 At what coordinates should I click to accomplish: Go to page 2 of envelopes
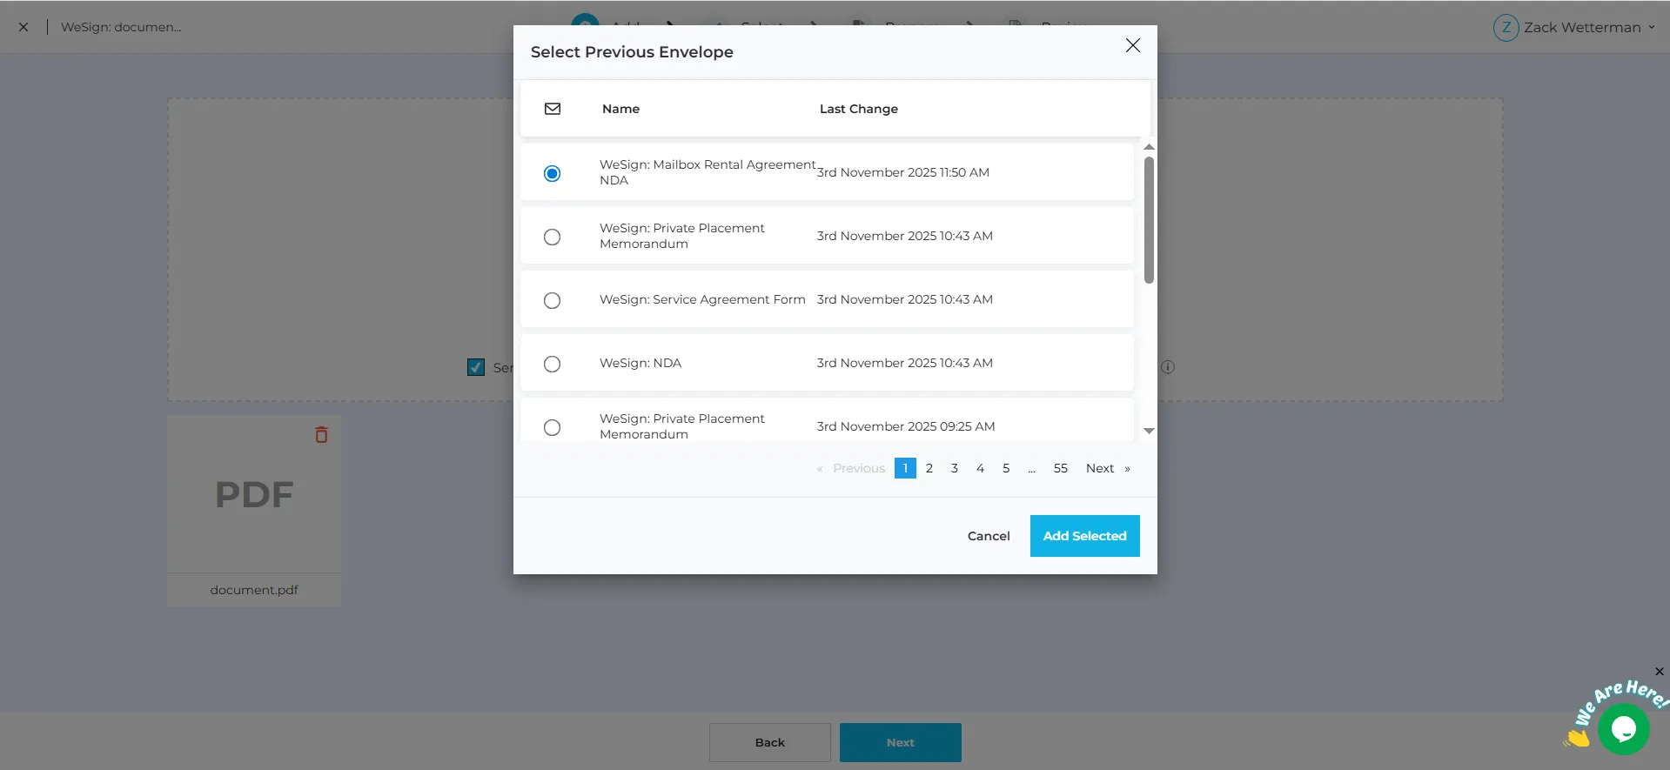tap(929, 468)
